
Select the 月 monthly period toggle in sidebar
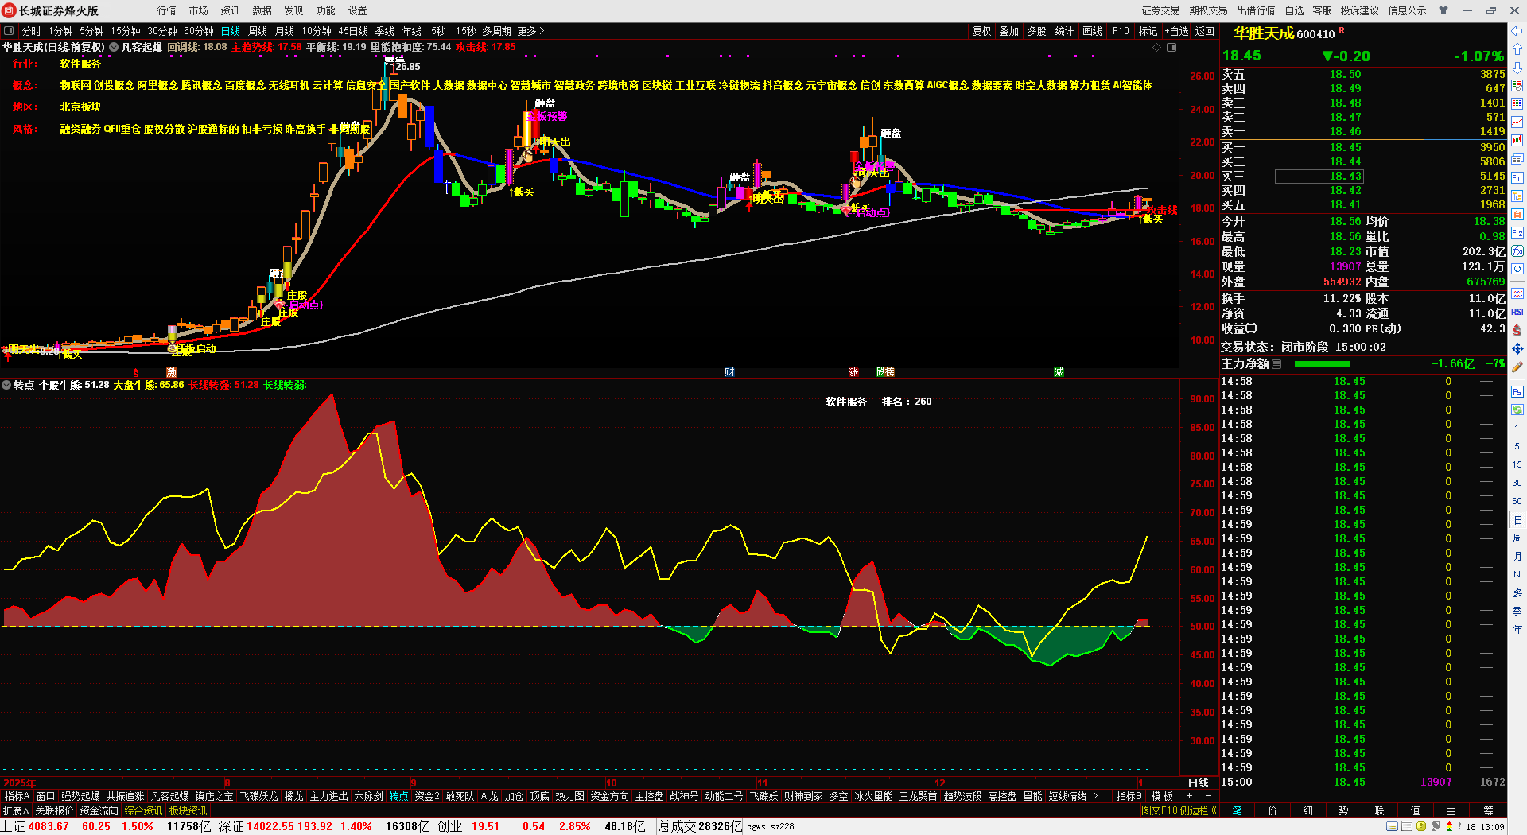1517,557
